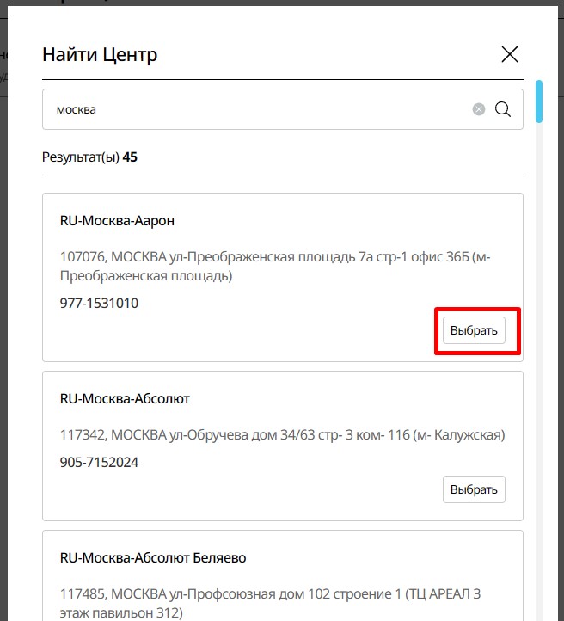Focus the search field containing москва

click(x=258, y=109)
